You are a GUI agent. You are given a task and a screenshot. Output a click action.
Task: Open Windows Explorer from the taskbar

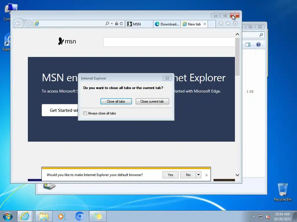[x=44, y=216]
